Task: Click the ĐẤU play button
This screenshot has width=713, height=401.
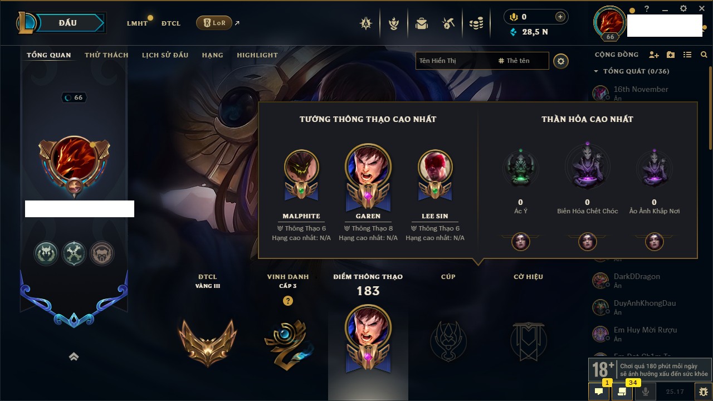Action: click(x=67, y=23)
